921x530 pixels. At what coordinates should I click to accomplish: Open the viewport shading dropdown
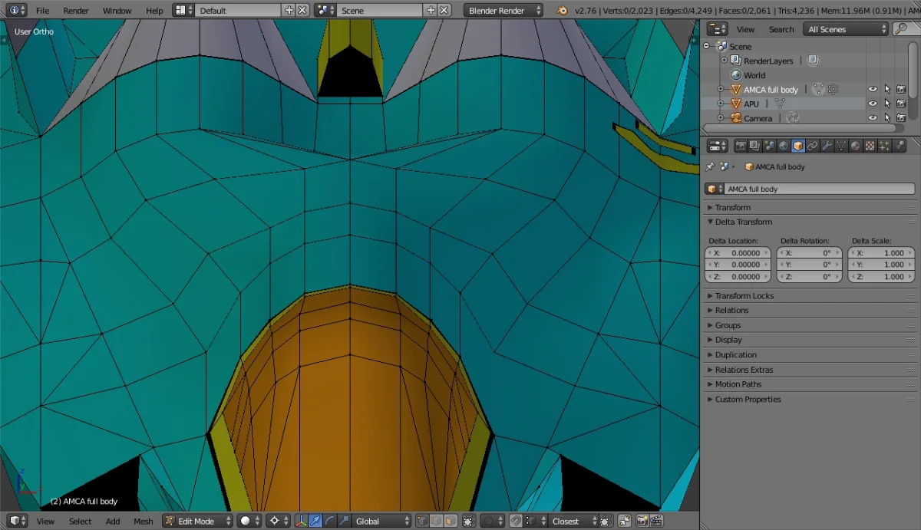click(249, 521)
